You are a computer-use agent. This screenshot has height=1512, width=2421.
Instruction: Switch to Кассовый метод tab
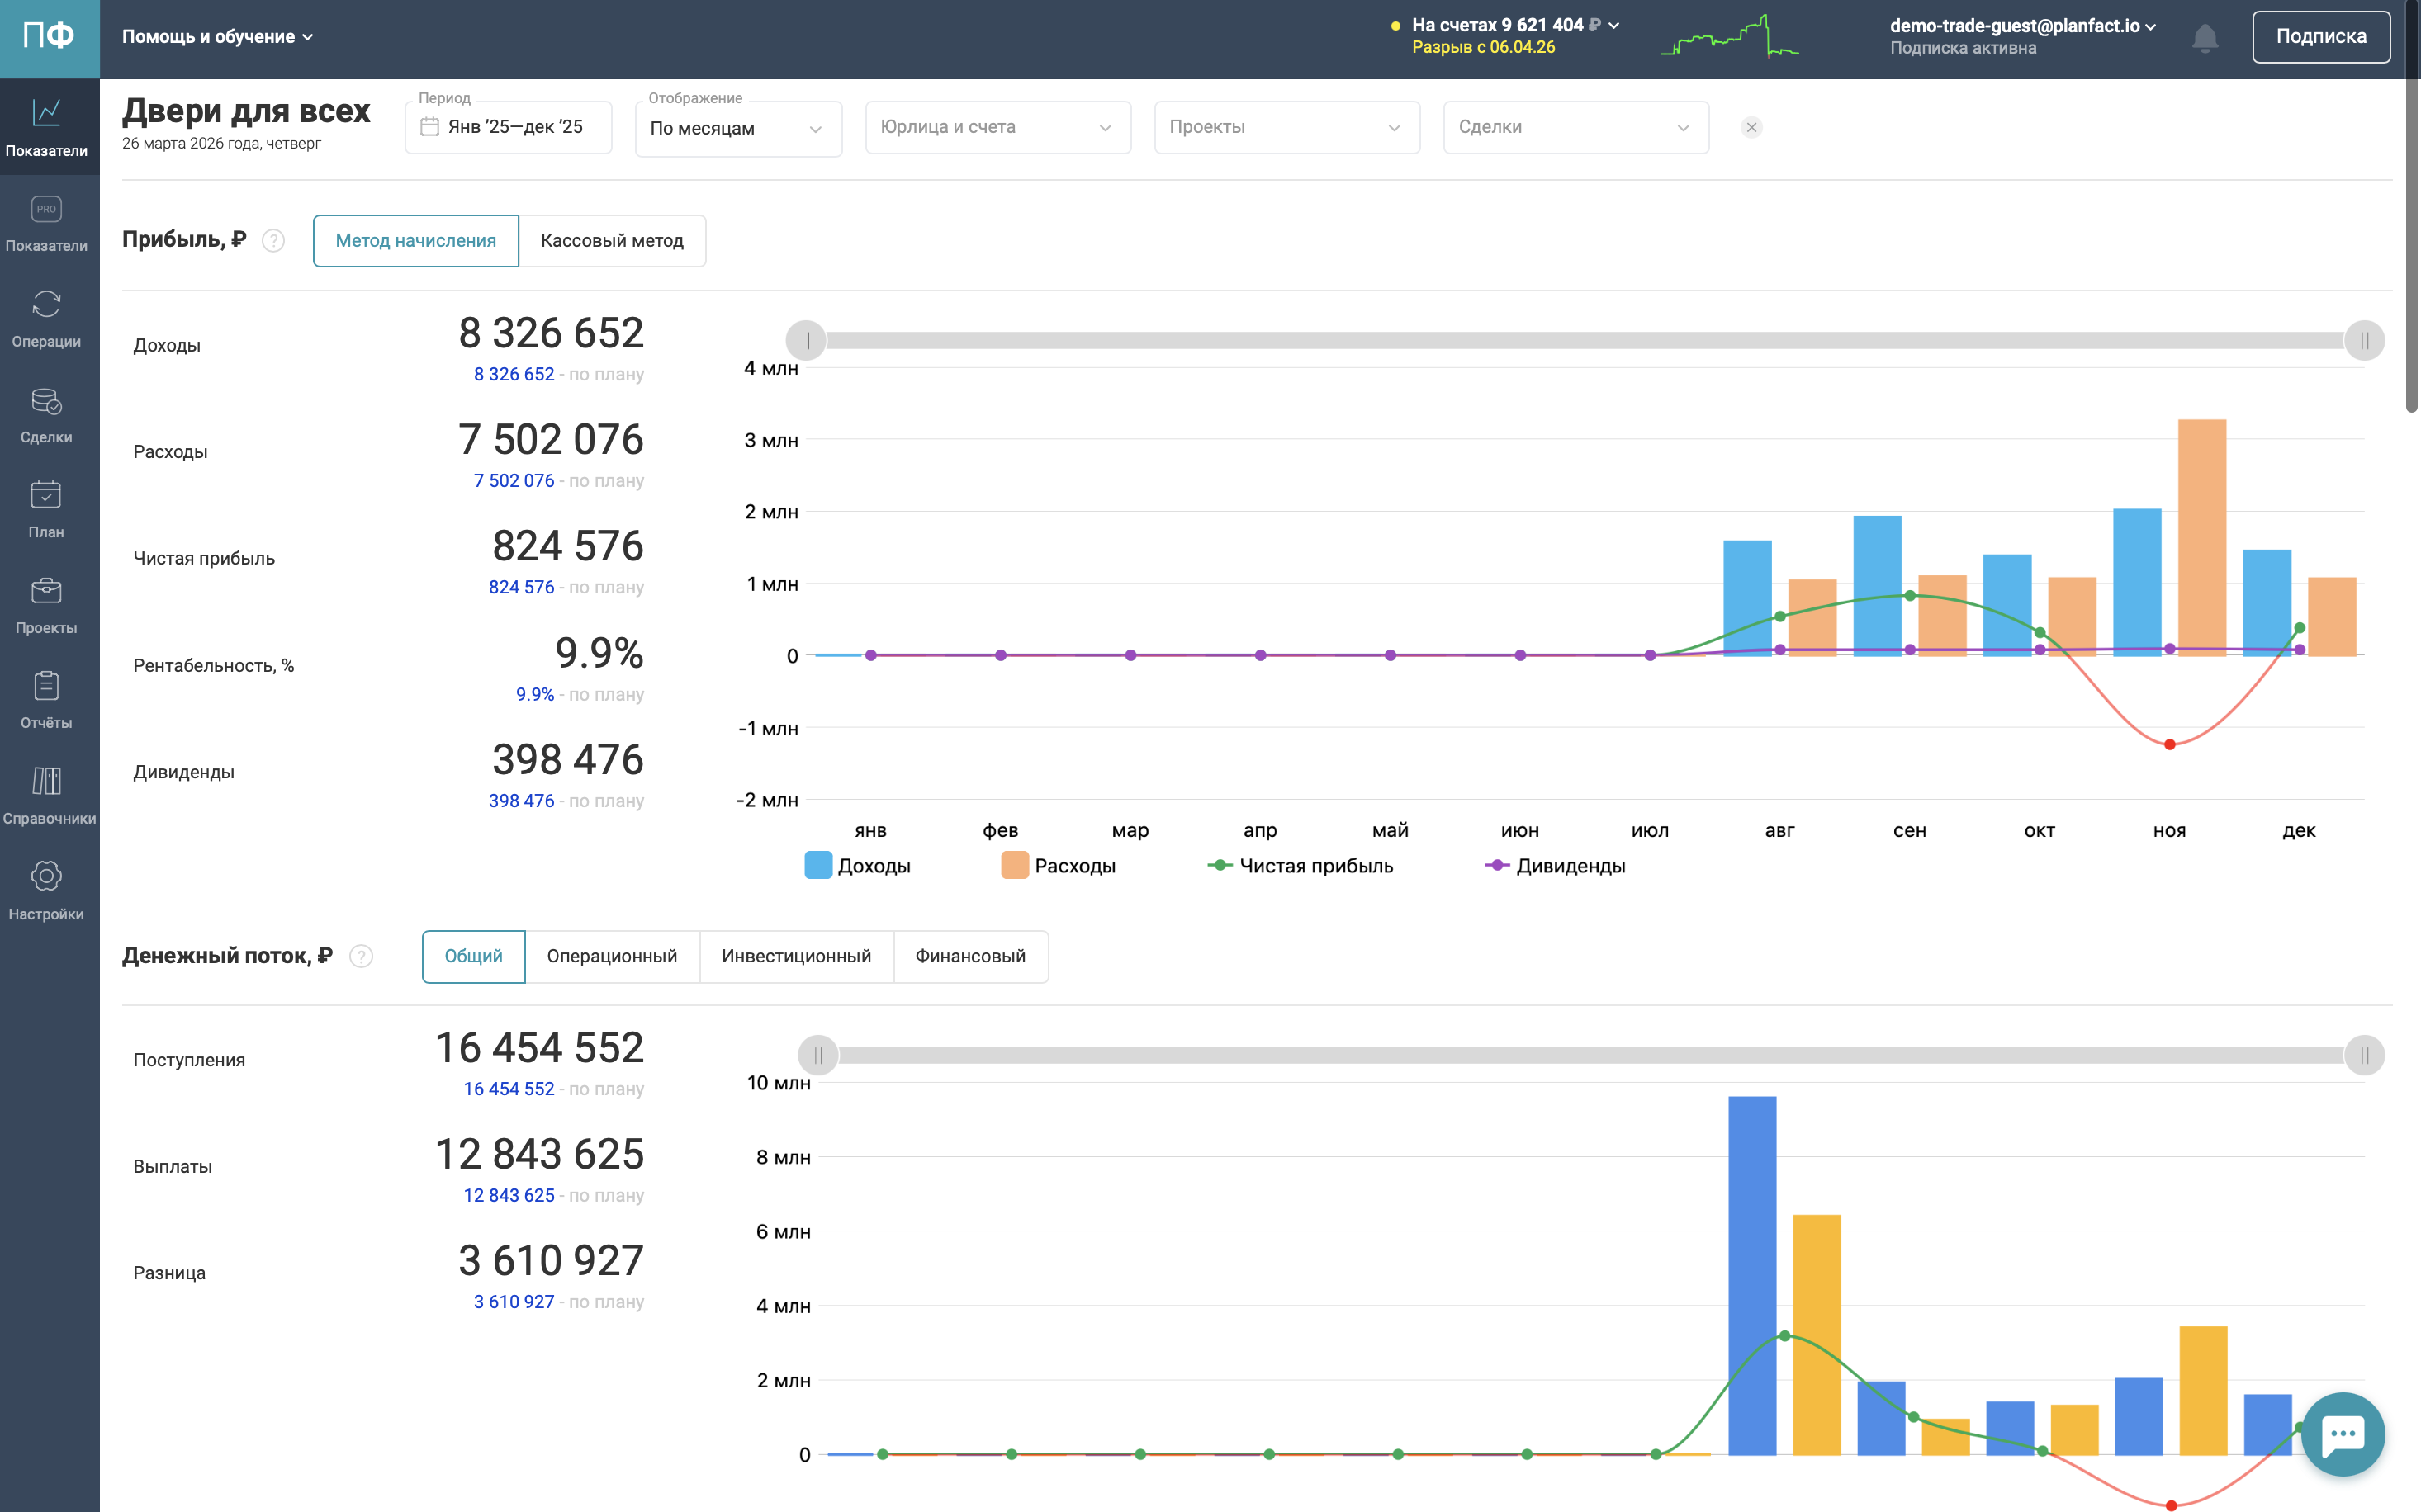pyautogui.click(x=611, y=241)
